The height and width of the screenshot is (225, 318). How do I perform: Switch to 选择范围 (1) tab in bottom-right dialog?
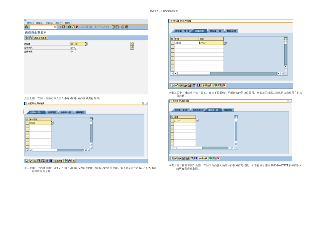point(198,110)
